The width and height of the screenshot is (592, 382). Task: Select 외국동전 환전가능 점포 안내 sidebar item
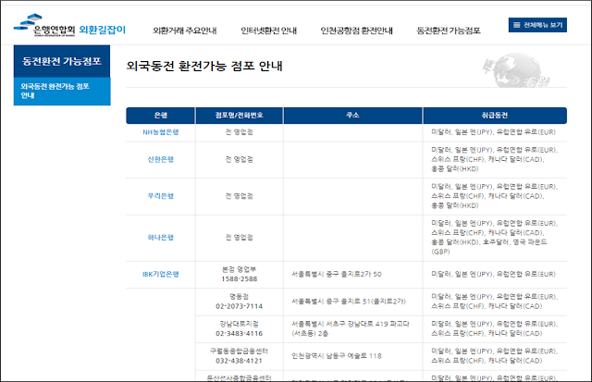click(62, 91)
